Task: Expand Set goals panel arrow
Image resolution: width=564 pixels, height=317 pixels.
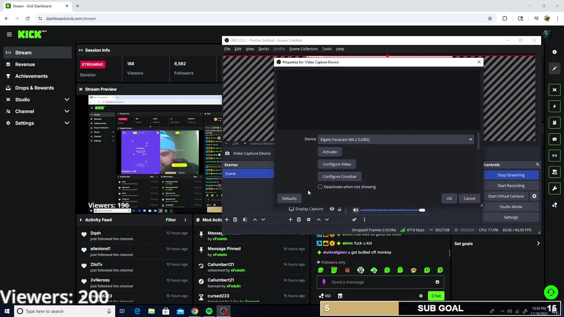Action: point(538,243)
